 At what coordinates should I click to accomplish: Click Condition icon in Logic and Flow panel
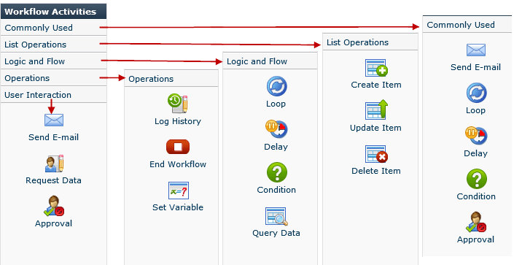tap(276, 172)
